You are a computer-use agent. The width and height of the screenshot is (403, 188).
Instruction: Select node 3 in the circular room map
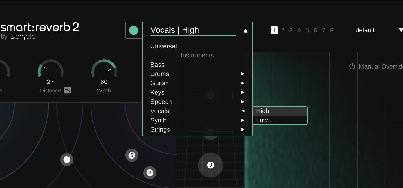click(x=150, y=172)
